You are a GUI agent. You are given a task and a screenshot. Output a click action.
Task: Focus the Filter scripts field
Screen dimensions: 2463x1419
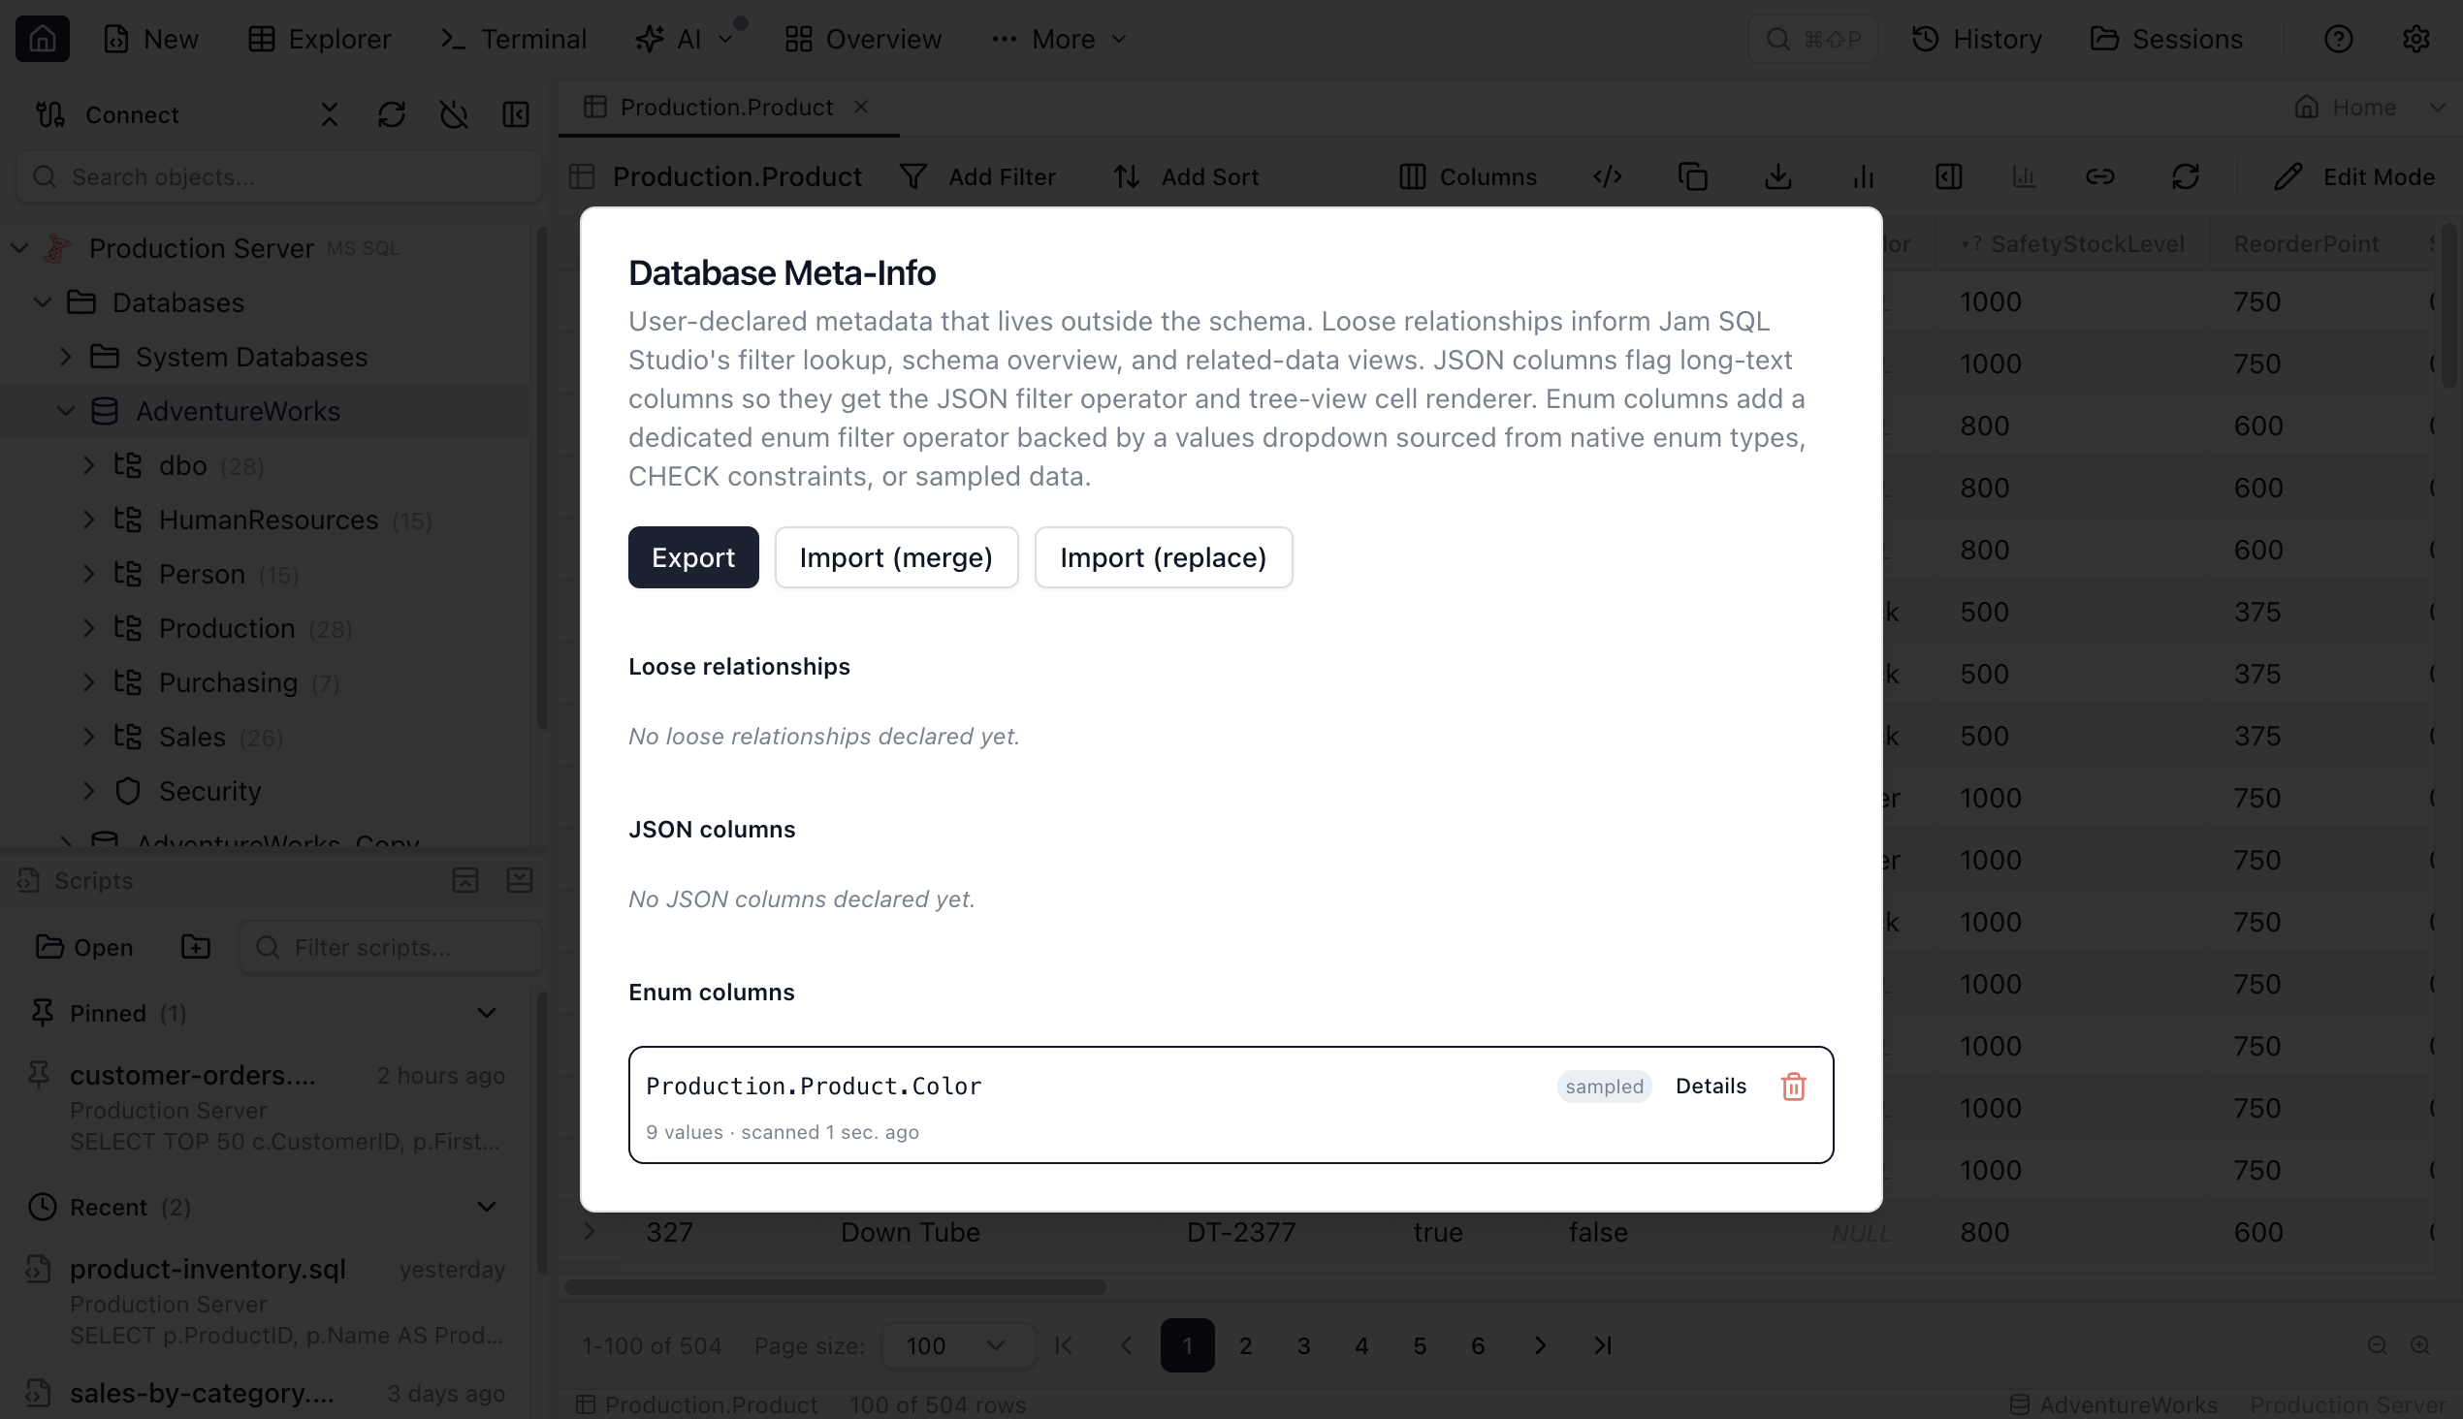click(x=390, y=947)
